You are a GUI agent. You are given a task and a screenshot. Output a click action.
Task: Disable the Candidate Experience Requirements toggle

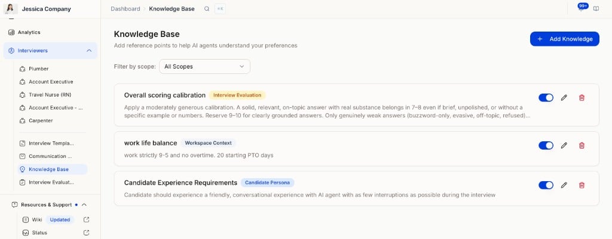click(546, 185)
